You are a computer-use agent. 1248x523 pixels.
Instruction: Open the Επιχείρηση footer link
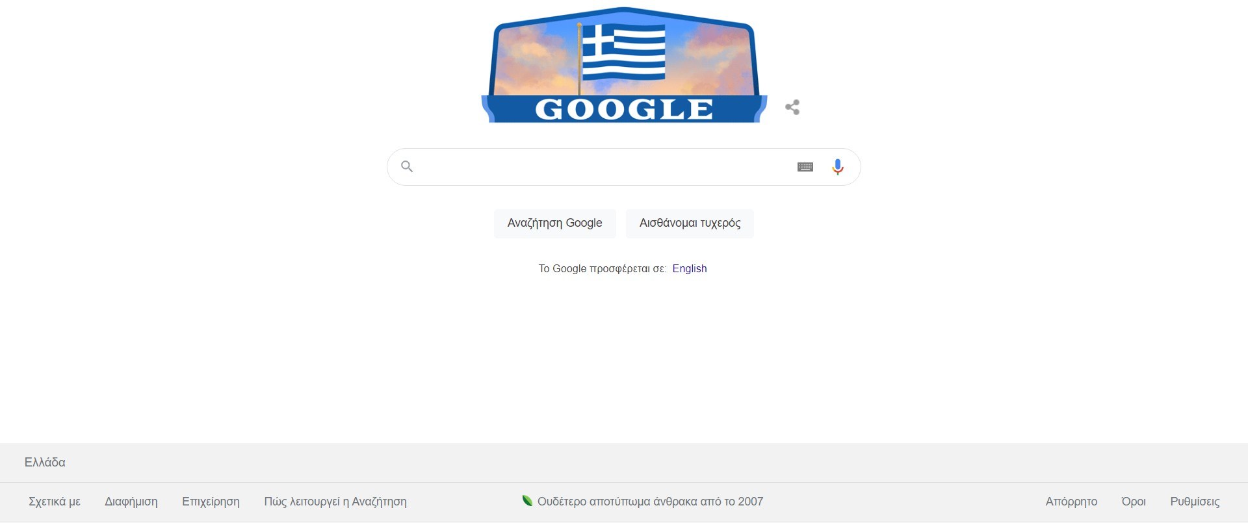point(211,502)
